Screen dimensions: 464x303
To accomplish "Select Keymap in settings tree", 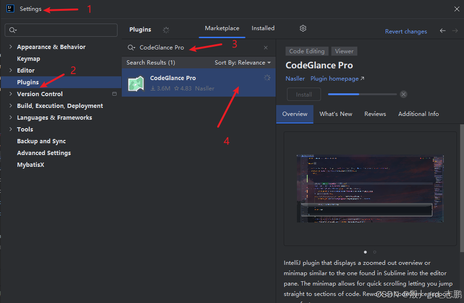I will click(x=28, y=58).
